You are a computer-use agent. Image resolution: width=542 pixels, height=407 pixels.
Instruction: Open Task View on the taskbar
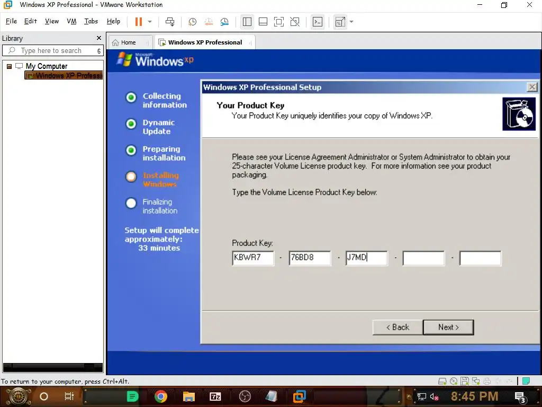(x=69, y=396)
